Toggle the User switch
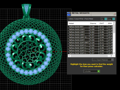This screenshot has height=90, width=120. (111, 19)
